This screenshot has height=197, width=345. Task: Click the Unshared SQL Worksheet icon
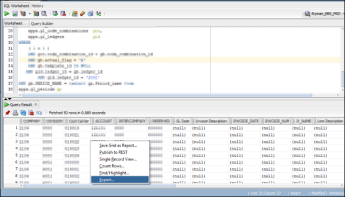(x=75, y=13)
